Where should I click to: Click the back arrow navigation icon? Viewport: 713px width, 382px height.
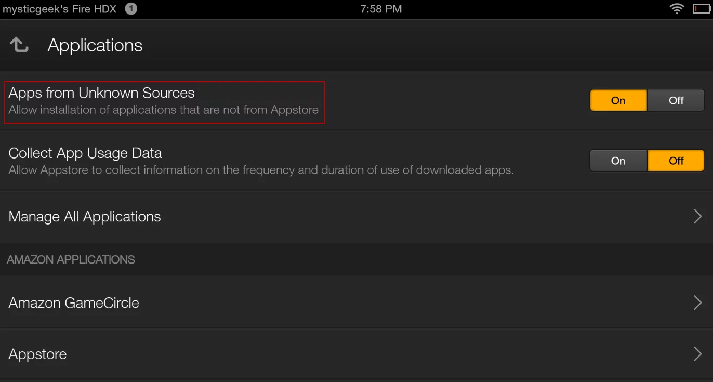tap(19, 45)
